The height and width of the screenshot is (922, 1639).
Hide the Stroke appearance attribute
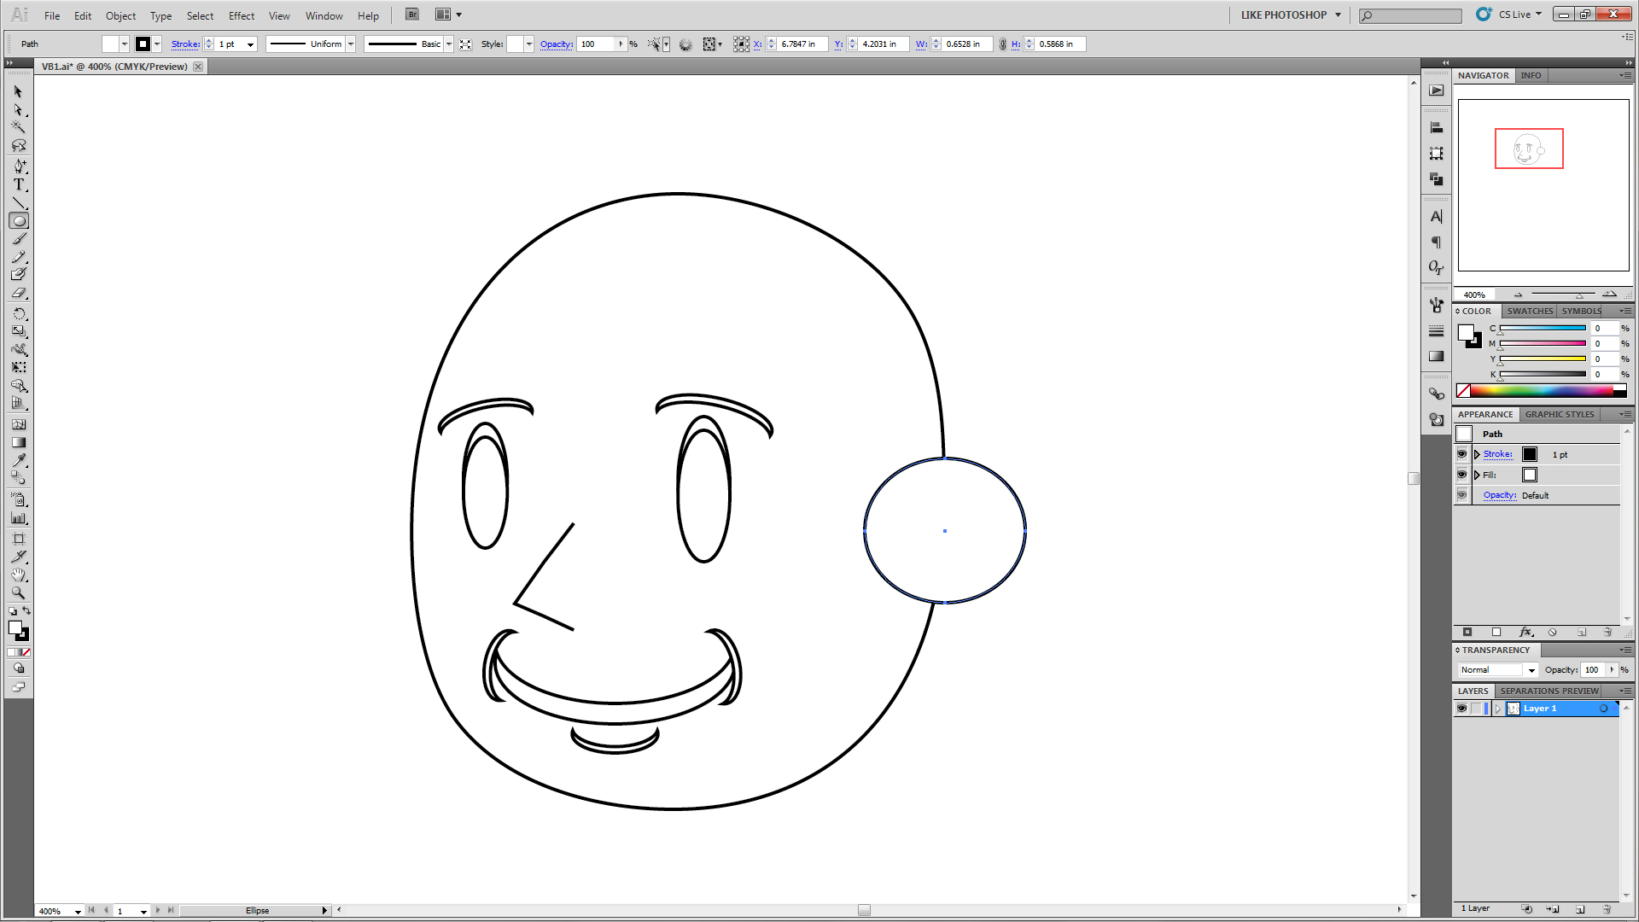tap(1461, 454)
